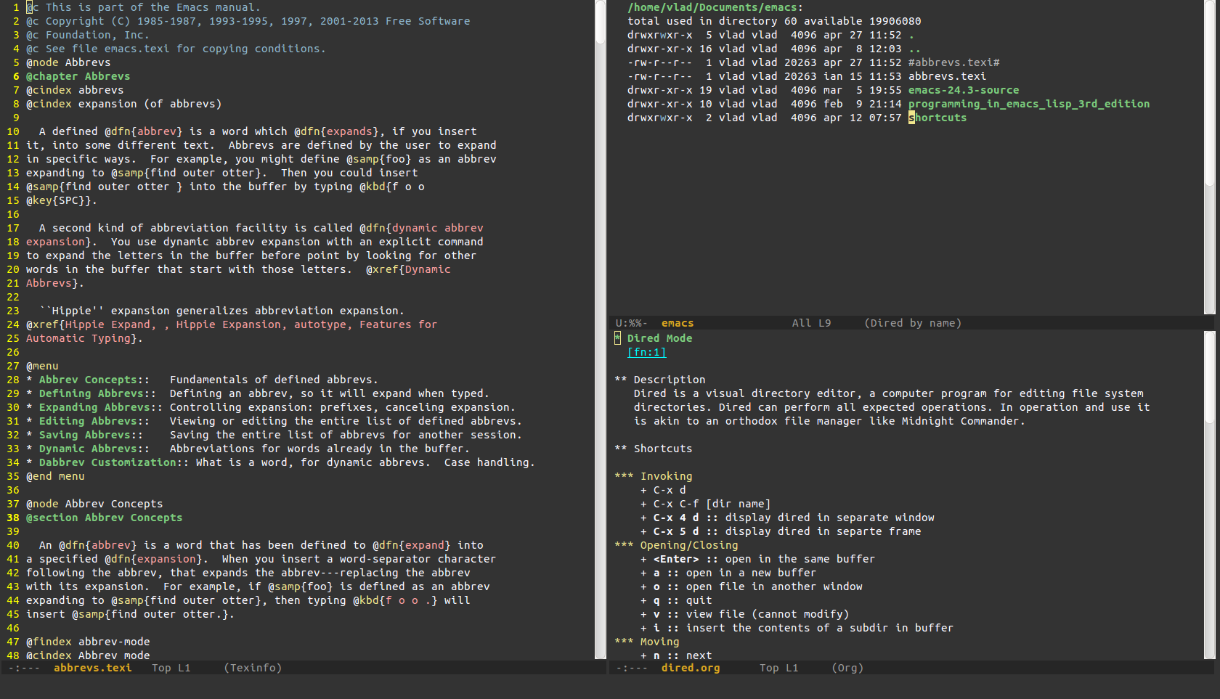This screenshot has width=1220, height=699.
Task: Place cursor on '@chapter Abbrevs' line
Action: tap(78, 76)
